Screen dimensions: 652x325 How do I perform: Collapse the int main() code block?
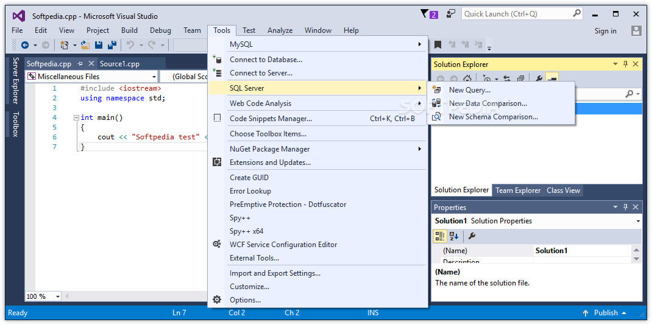[76, 118]
